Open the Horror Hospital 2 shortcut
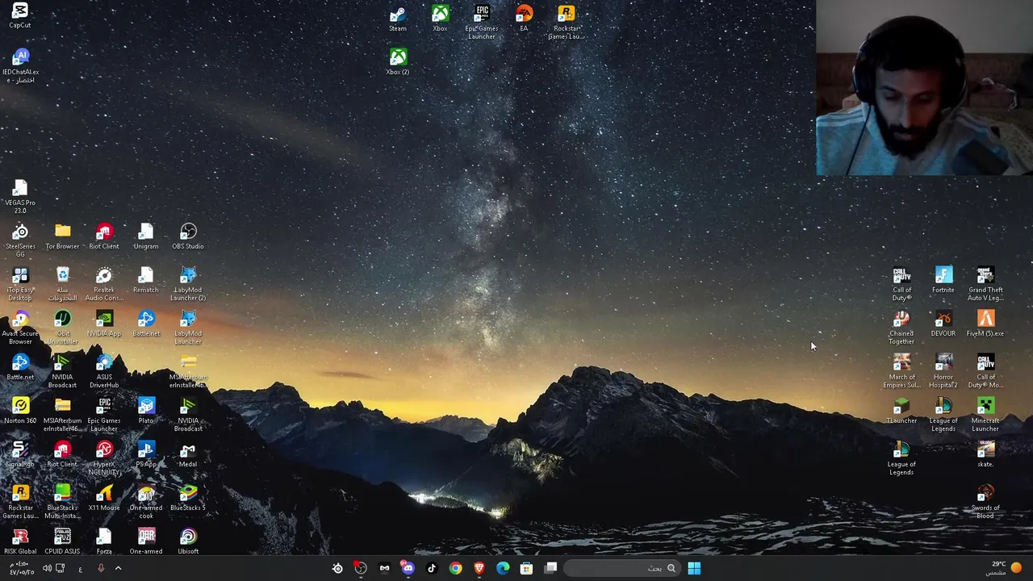The height and width of the screenshot is (581, 1033). tap(943, 370)
